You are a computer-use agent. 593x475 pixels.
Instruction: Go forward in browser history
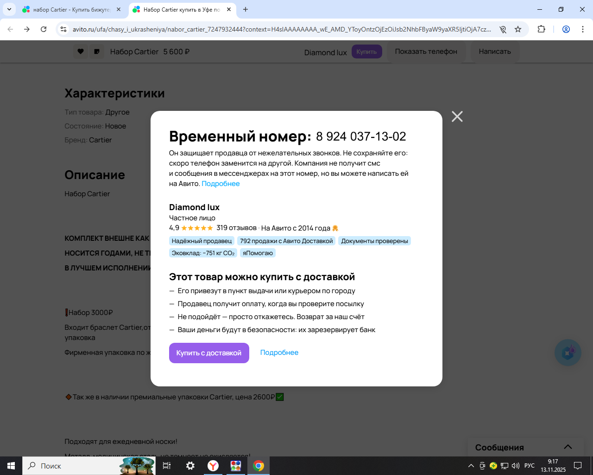27,29
